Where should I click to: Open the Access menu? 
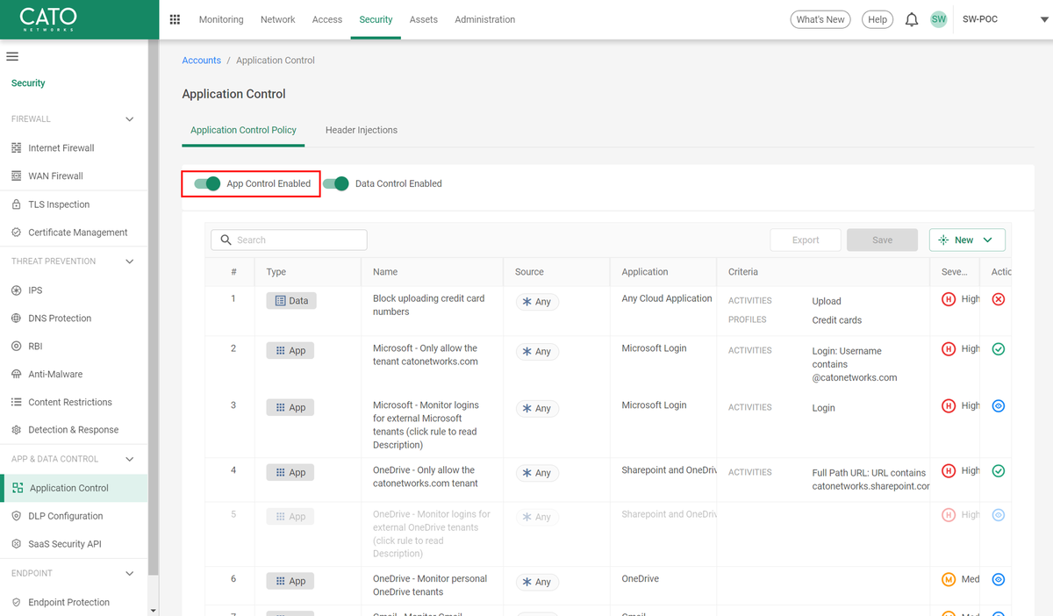coord(327,19)
